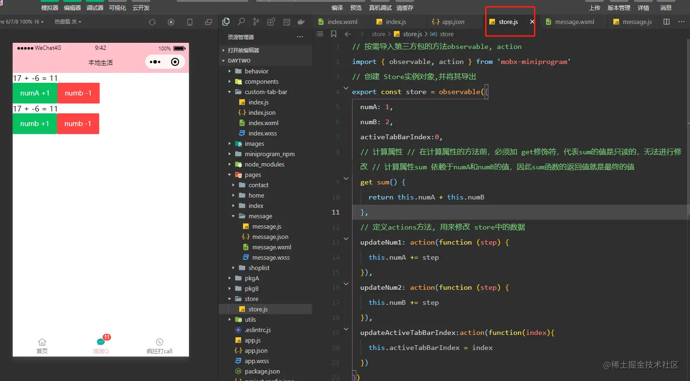The width and height of the screenshot is (690, 381).
Task: Open the Search view magnifier icon
Action: pyautogui.click(x=241, y=22)
